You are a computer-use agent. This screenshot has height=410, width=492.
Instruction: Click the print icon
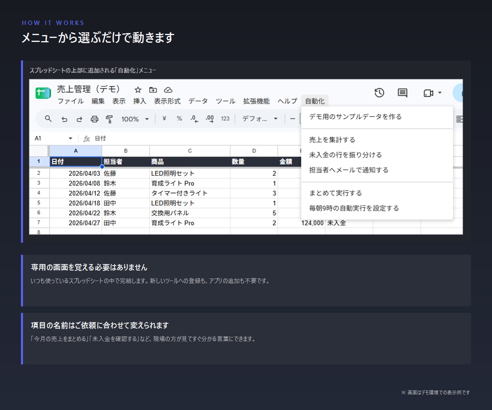(94, 119)
